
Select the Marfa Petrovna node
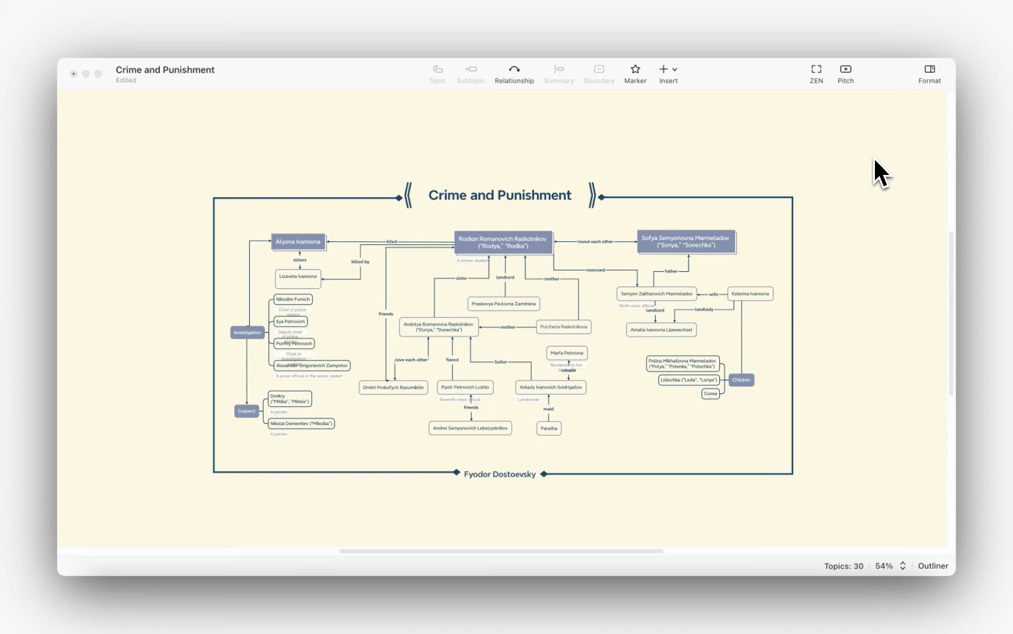click(x=567, y=353)
